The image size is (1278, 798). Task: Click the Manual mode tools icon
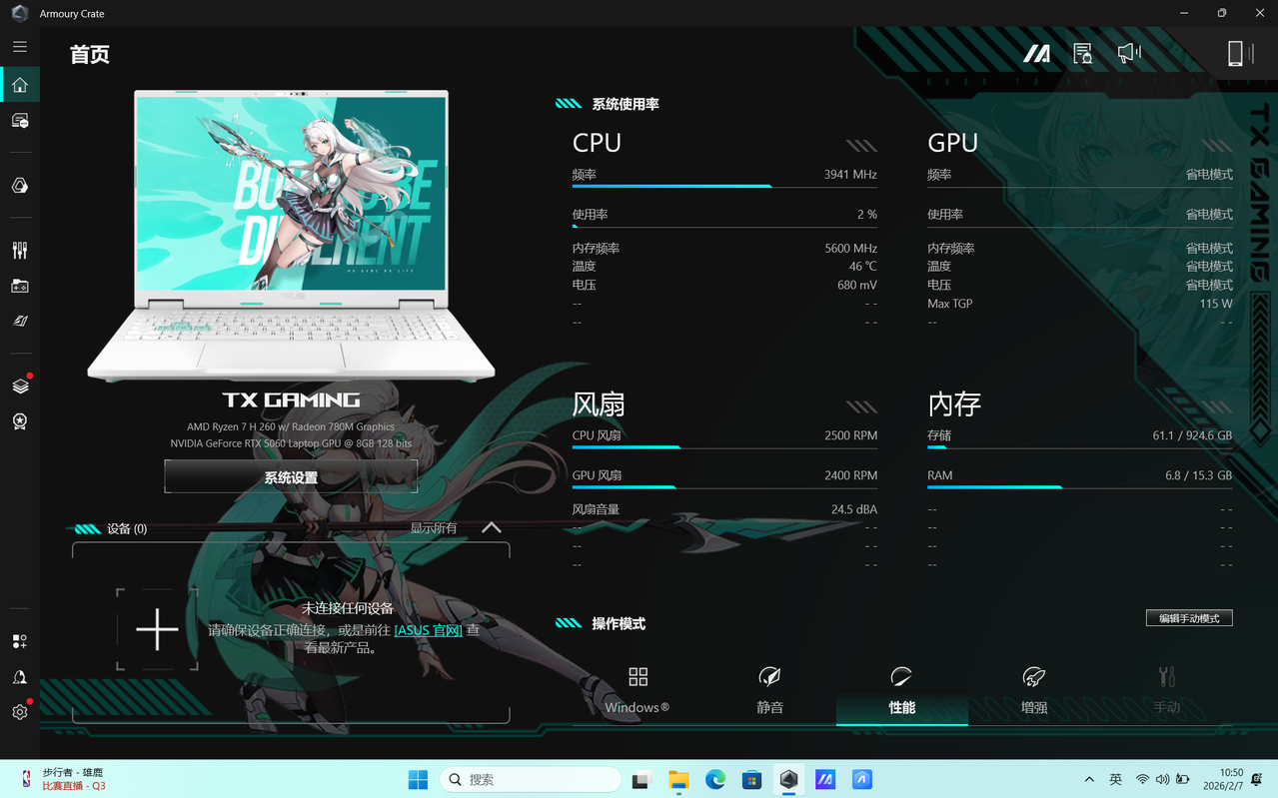1166,676
